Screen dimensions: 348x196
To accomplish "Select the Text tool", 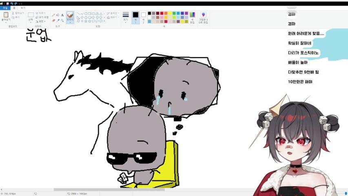I will (x=62, y=14).
